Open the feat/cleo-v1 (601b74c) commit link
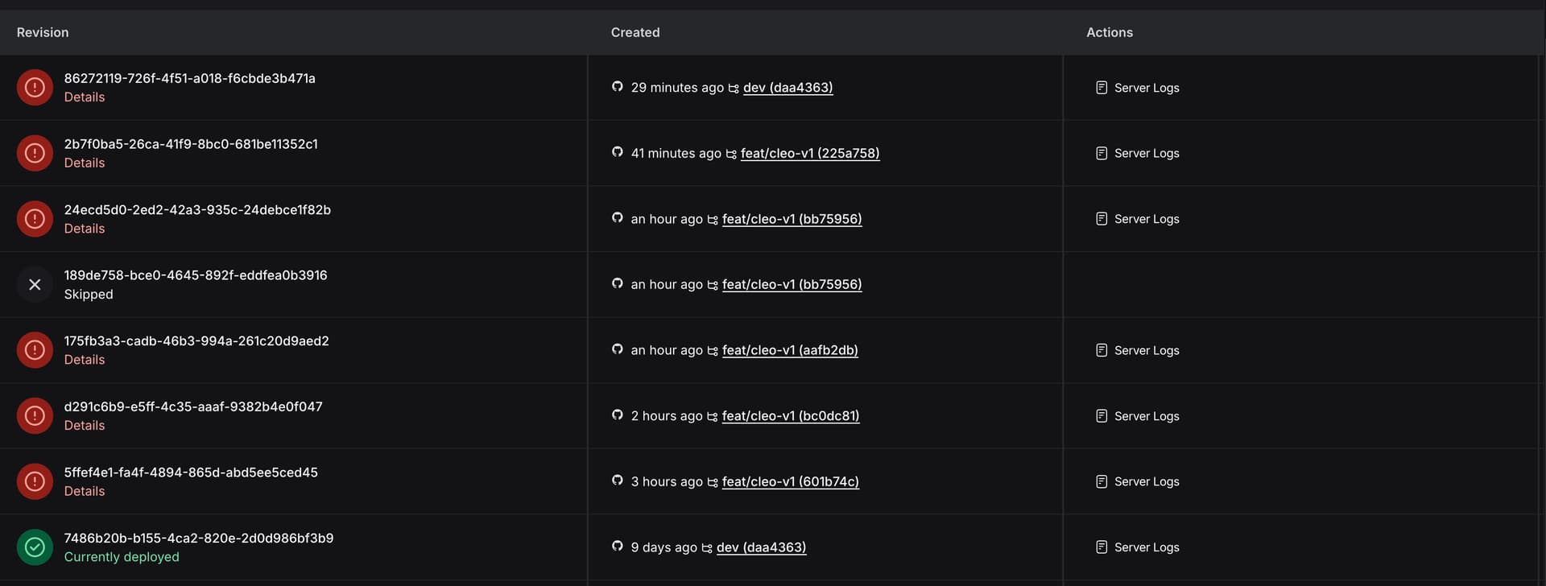1546x586 pixels. coord(790,481)
